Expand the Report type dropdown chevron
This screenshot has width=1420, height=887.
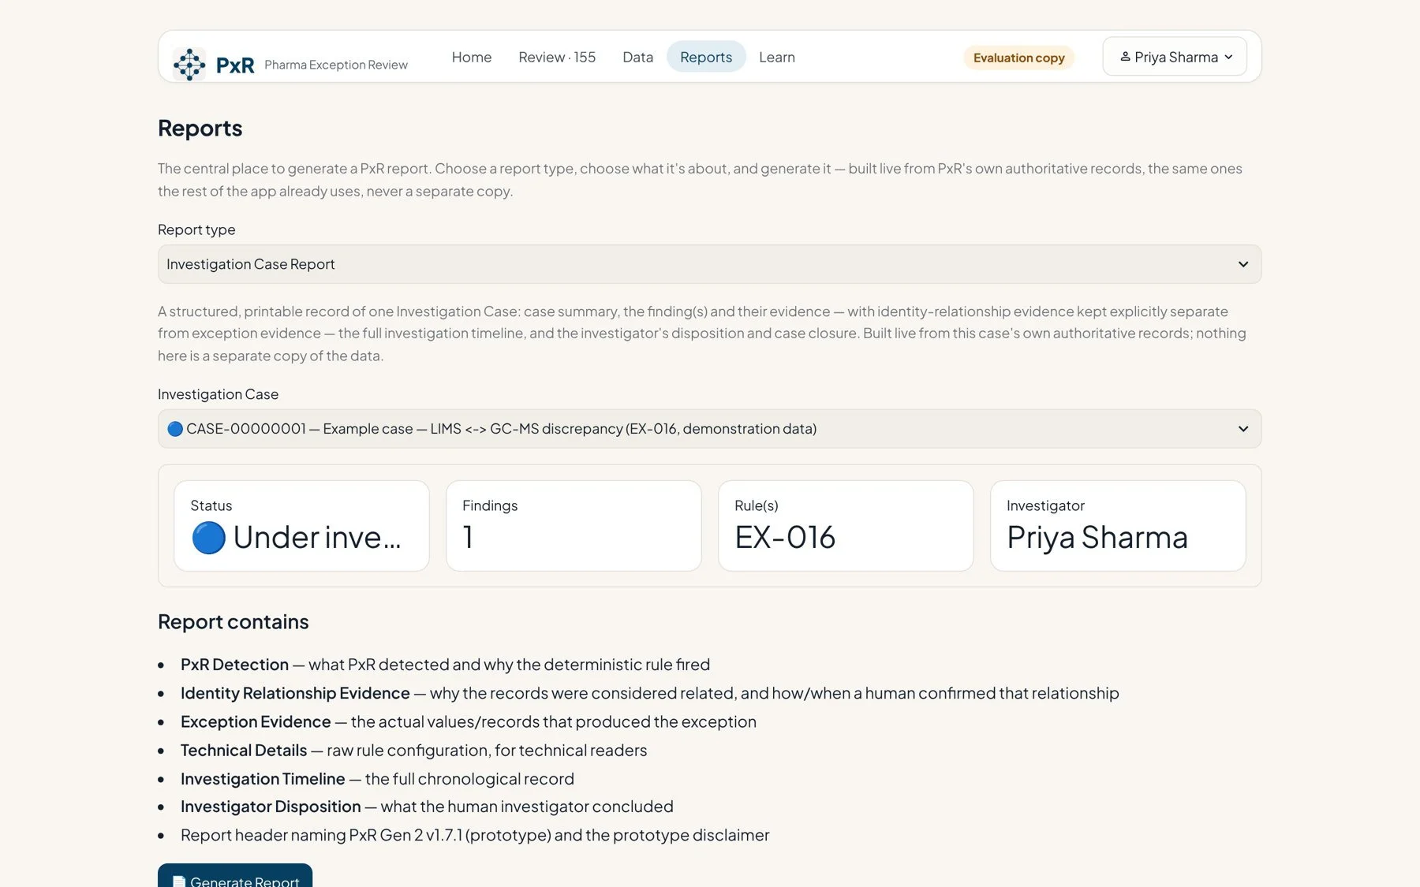click(1243, 264)
